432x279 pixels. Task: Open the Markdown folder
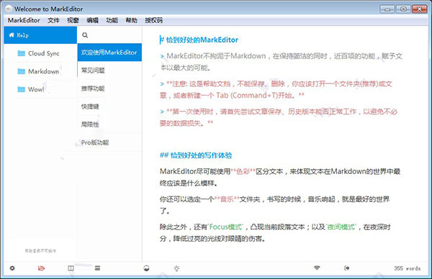coord(40,71)
